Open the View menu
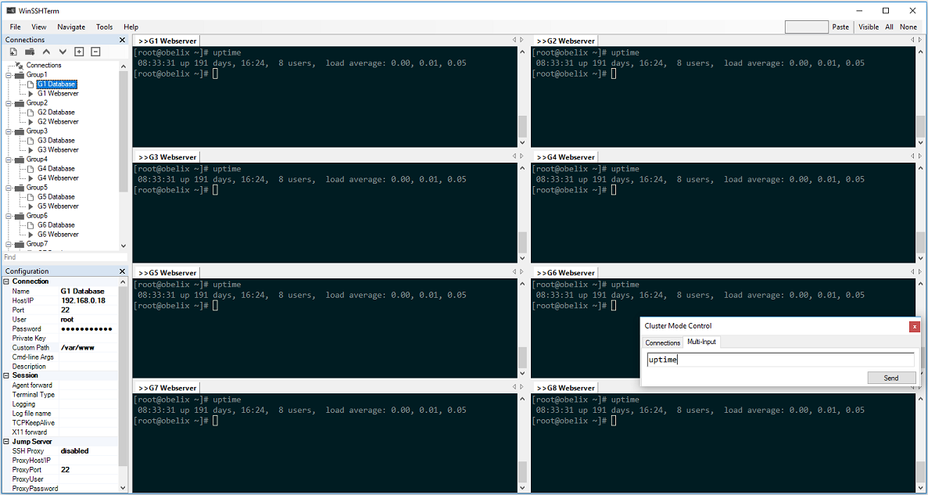The width and height of the screenshot is (928, 495). 39,27
